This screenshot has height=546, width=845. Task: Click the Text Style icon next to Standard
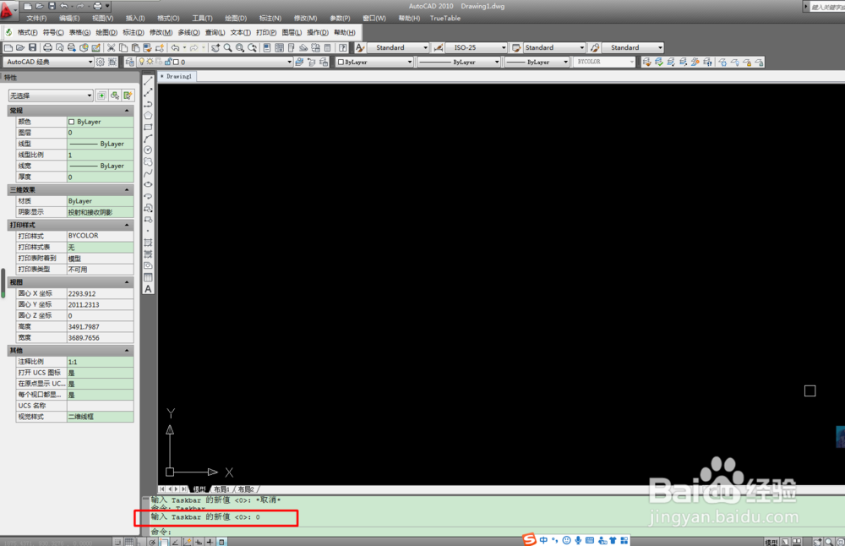(360, 48)
